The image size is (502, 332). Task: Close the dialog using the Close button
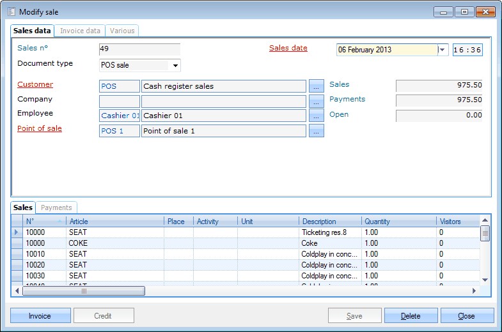pos(467,315)
